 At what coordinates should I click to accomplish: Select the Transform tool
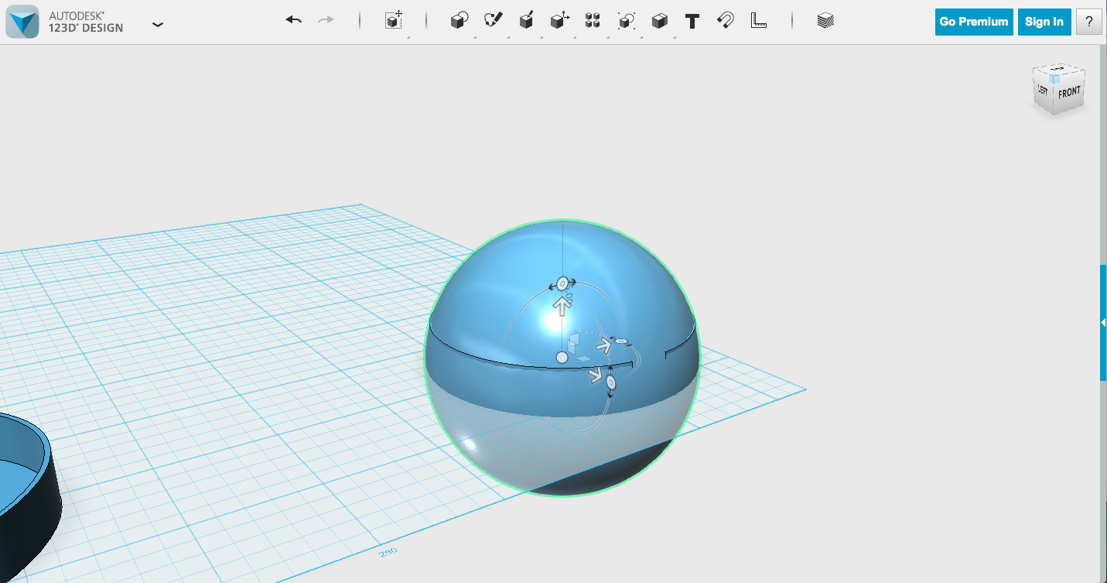[392, 21]
